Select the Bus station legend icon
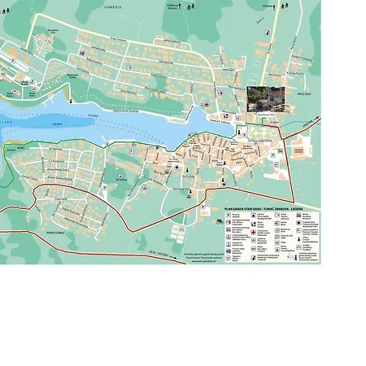 229,229
